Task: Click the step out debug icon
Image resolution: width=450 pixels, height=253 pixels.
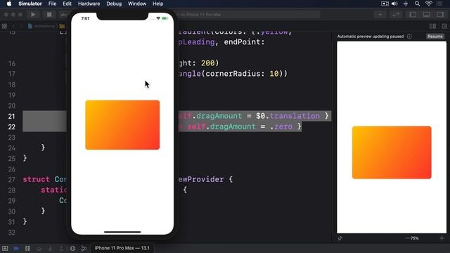Action: click(61, 248)
